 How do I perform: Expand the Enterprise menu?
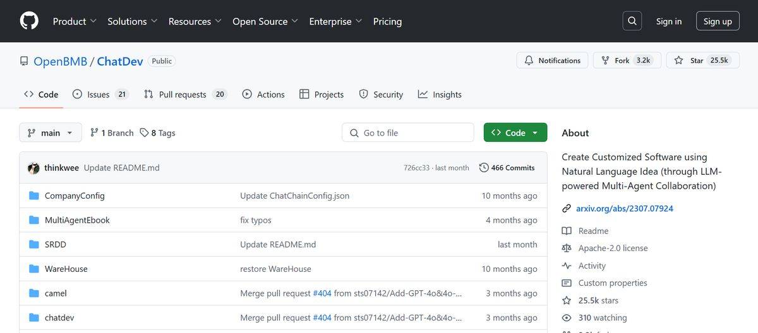pos(335,21)
